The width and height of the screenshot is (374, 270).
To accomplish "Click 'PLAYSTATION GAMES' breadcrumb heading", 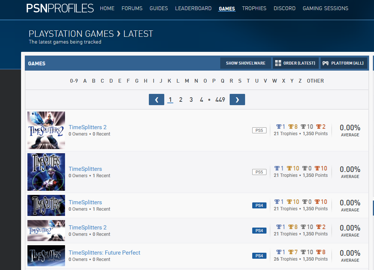I will click(x=71, y=34).
